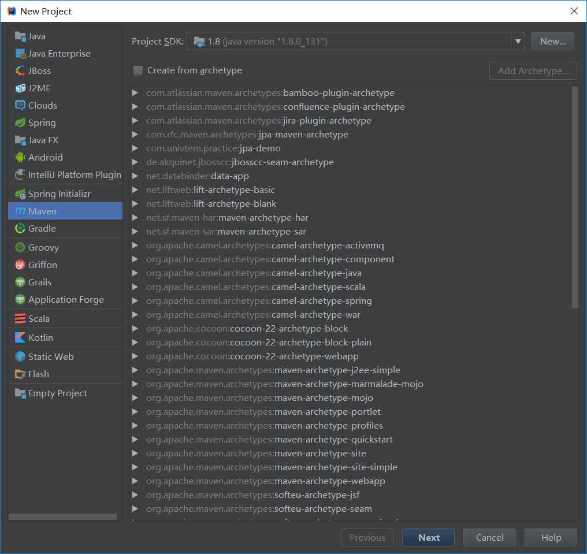Select lift-archetype-blank row
Viewport: 587px width, 554px height.
point(350,203)
